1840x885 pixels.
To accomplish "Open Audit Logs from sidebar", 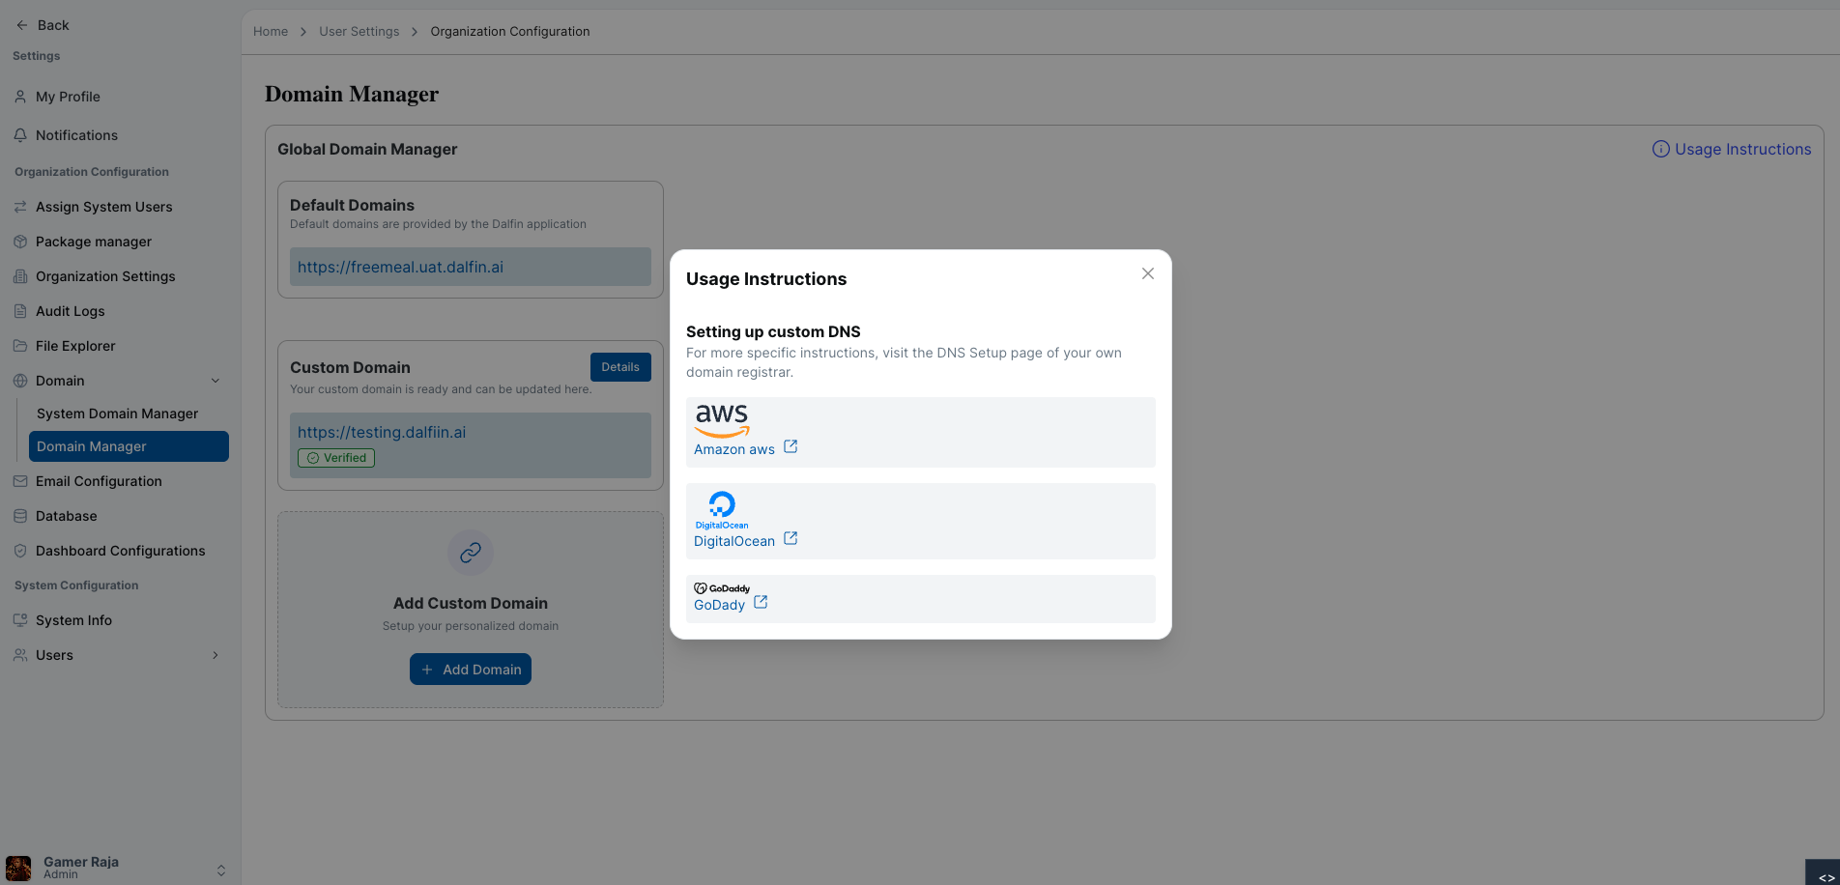I will coord(70,311).
